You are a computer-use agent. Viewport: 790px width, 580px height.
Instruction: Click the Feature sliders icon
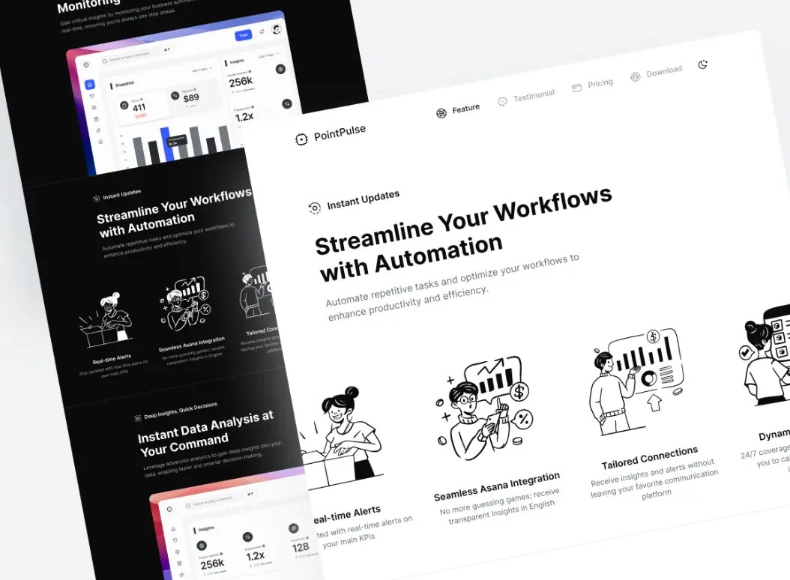tap(441, 113)
